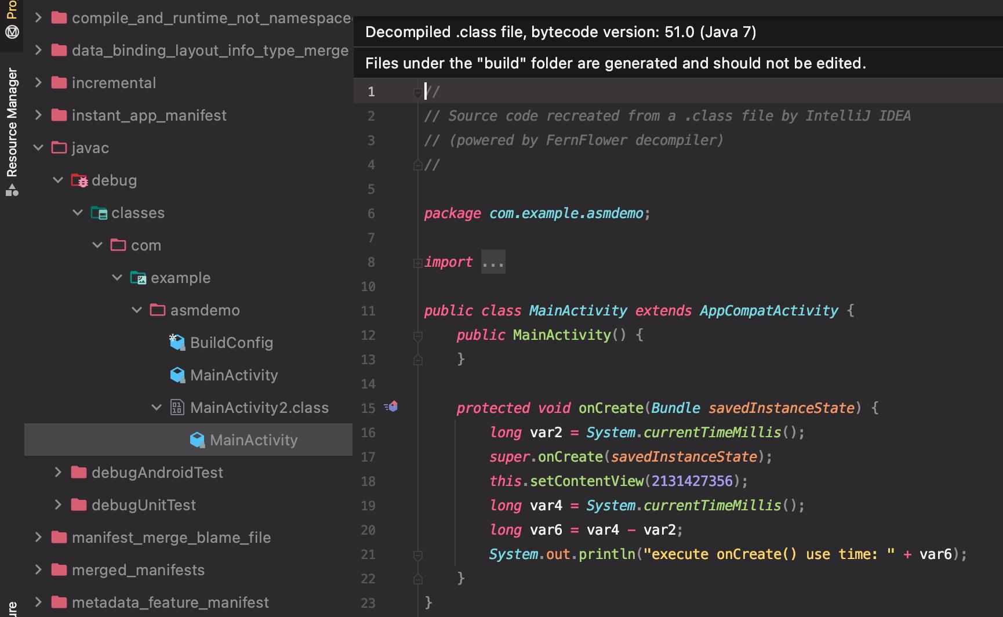Expand the merged_manifests folder chevron
Screen dimensions: 1003x617
pos(38,570)
